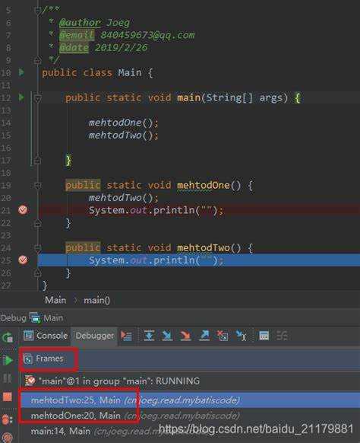Collapse the mehtodOne method fold marker
The height and width of the screenshot is (443, 360).
[37, 185]
